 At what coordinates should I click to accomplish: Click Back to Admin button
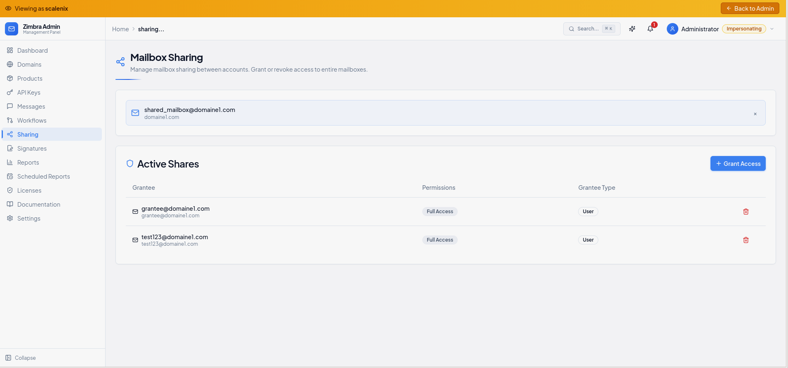(750, 9)
